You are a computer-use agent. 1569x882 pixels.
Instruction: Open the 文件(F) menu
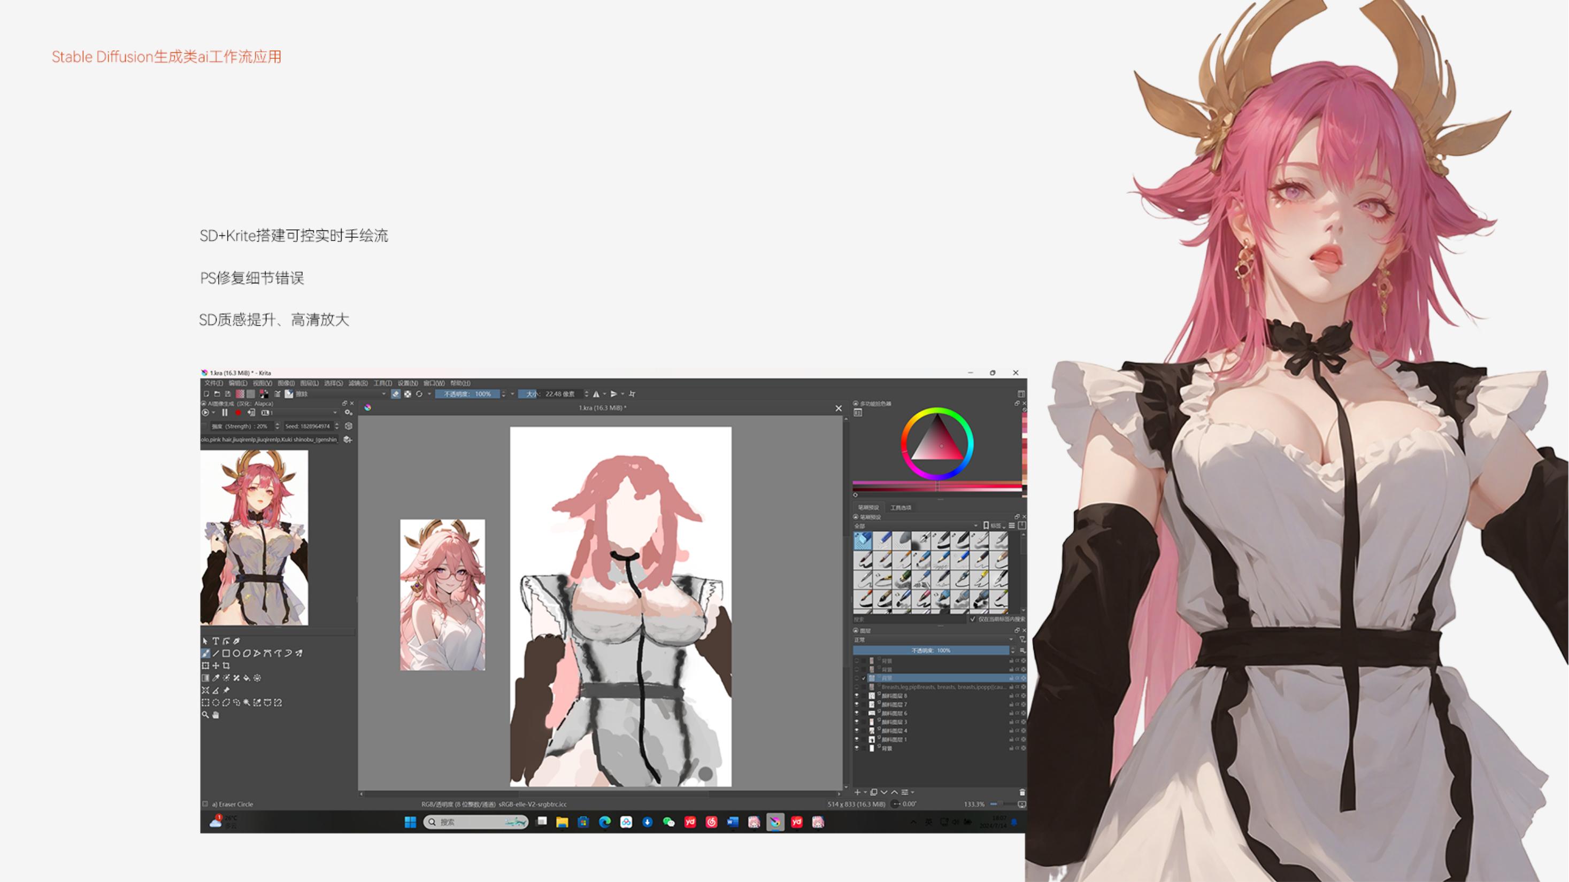[x=214, y=383]
